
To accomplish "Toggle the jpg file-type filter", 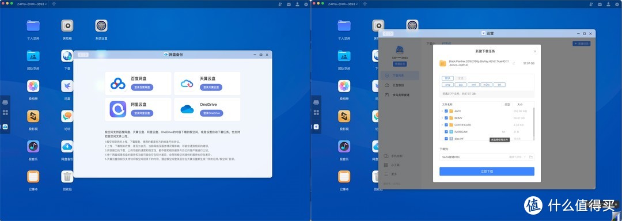I will tap(460, 85).
